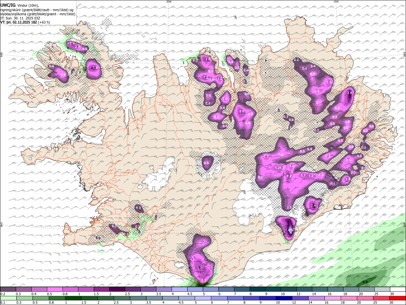Pick the 2.6 snowfall value in the northeast
This screenshot has width=406, height=305.
[350, 93]
